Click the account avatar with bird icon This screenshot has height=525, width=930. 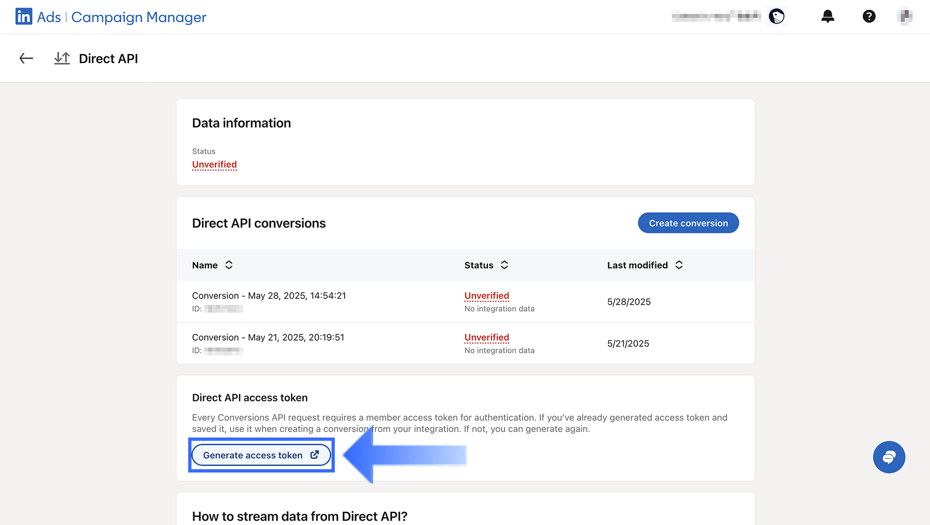click(x=776, y=16)
